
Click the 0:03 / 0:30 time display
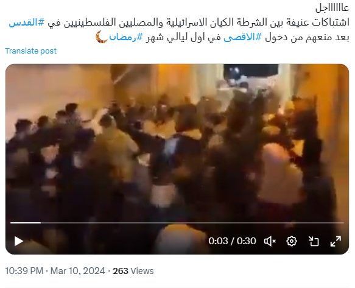(232, 241)
